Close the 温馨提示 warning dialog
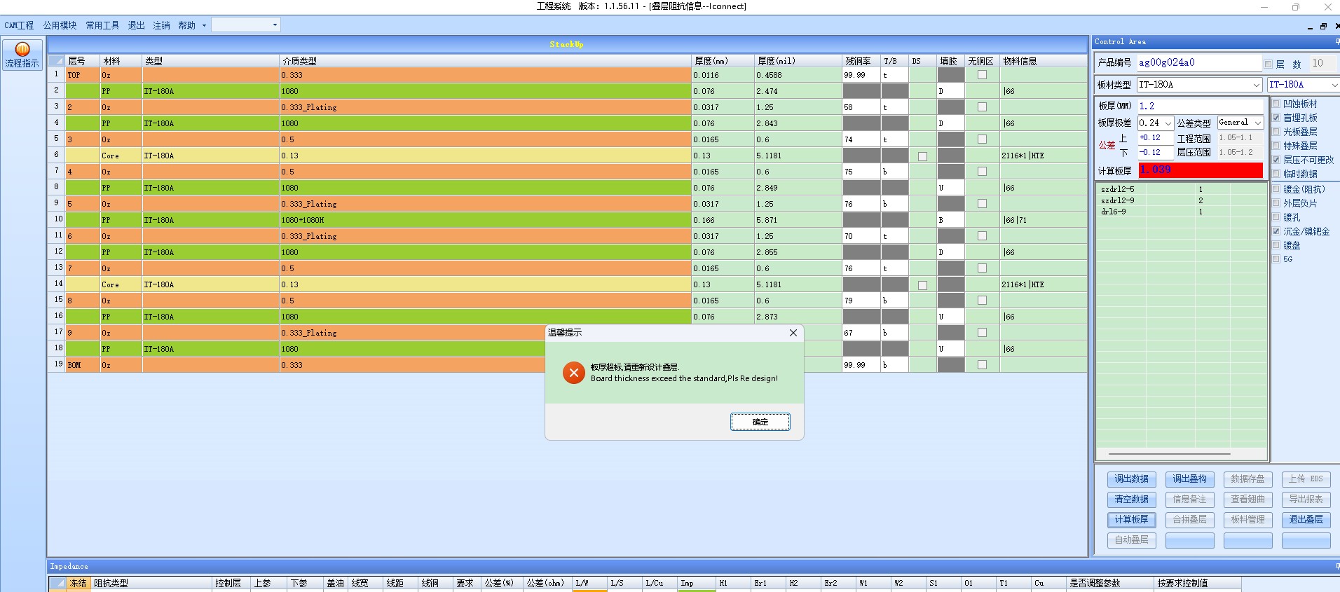The height and width of the screenshot is (592, 1340). pos(793,333)
